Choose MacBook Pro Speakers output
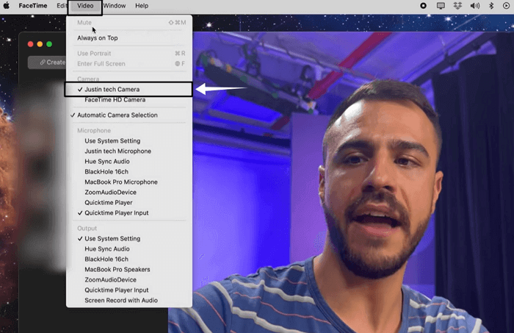The width and height of the screenshot is (514, 333). (x=129, y=269)
